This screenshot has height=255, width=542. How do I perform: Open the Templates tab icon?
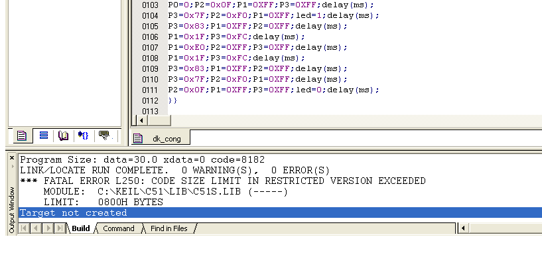pyautogui.click(x=105, y=135)
